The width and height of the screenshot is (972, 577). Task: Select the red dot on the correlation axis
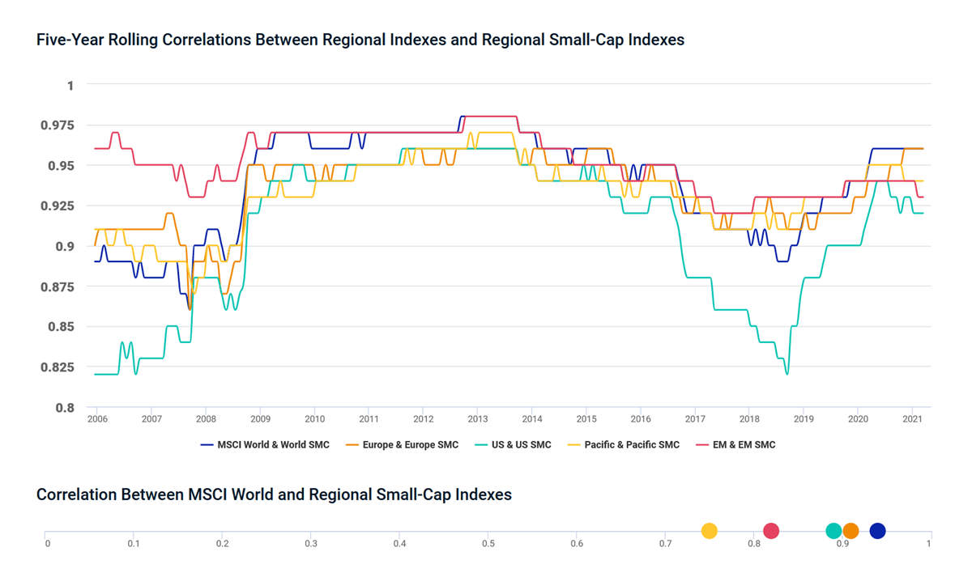click(771, 531)
